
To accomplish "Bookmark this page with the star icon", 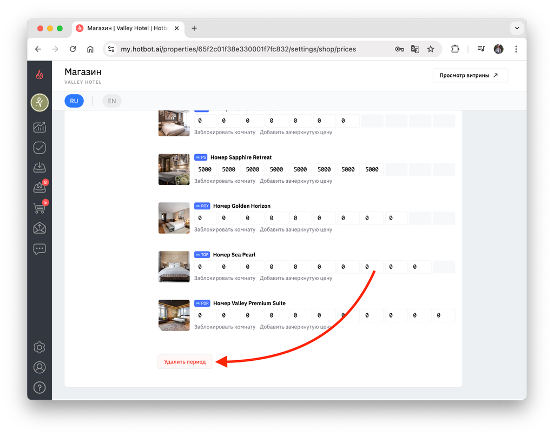I will [x=431, y=49].
